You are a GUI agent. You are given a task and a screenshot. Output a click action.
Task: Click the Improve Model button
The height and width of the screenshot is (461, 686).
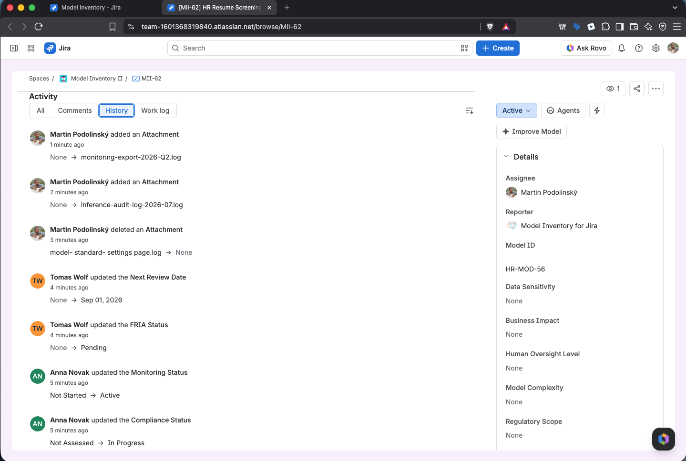click(x=532, y=131)
